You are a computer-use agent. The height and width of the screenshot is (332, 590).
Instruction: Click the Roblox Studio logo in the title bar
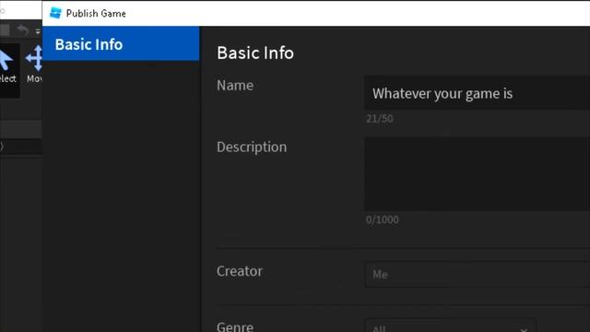click(x=55, y=13)
